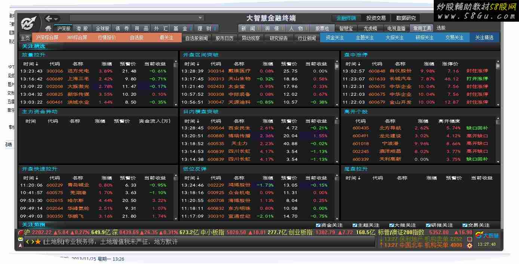Expand the history dropdown beside back arrow
519x264 pixels.
pyautogui.click(x=56, y=19)
